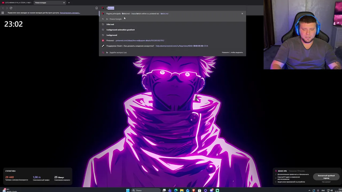This screenshot has width=342, height=192.
Task: Click the Pinterest icon in suggestions
Action: [x=103, y=41]
